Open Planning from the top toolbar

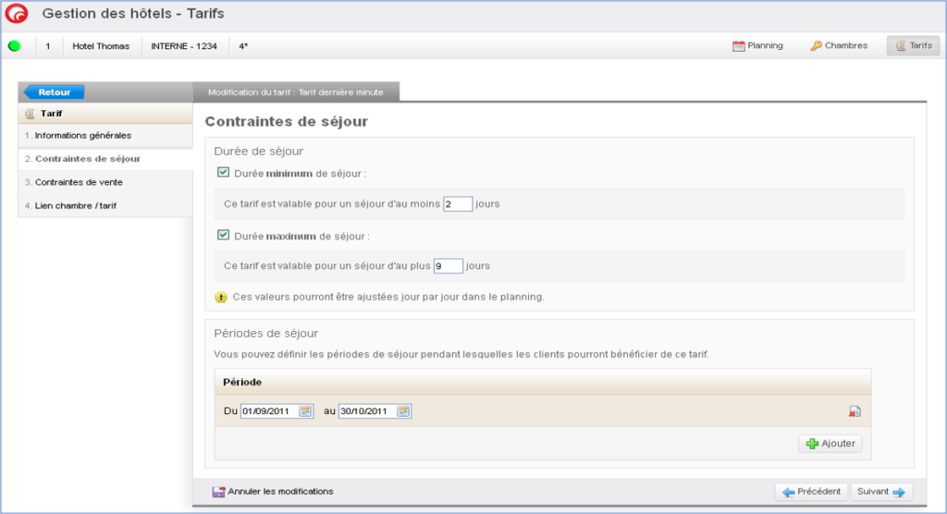coord(757,45)
